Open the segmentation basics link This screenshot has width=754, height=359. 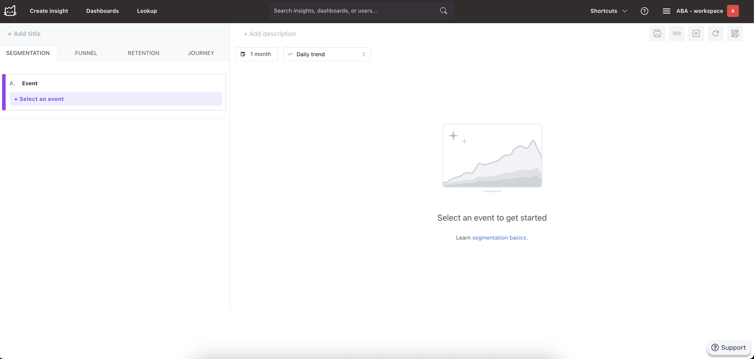point(499,238)
